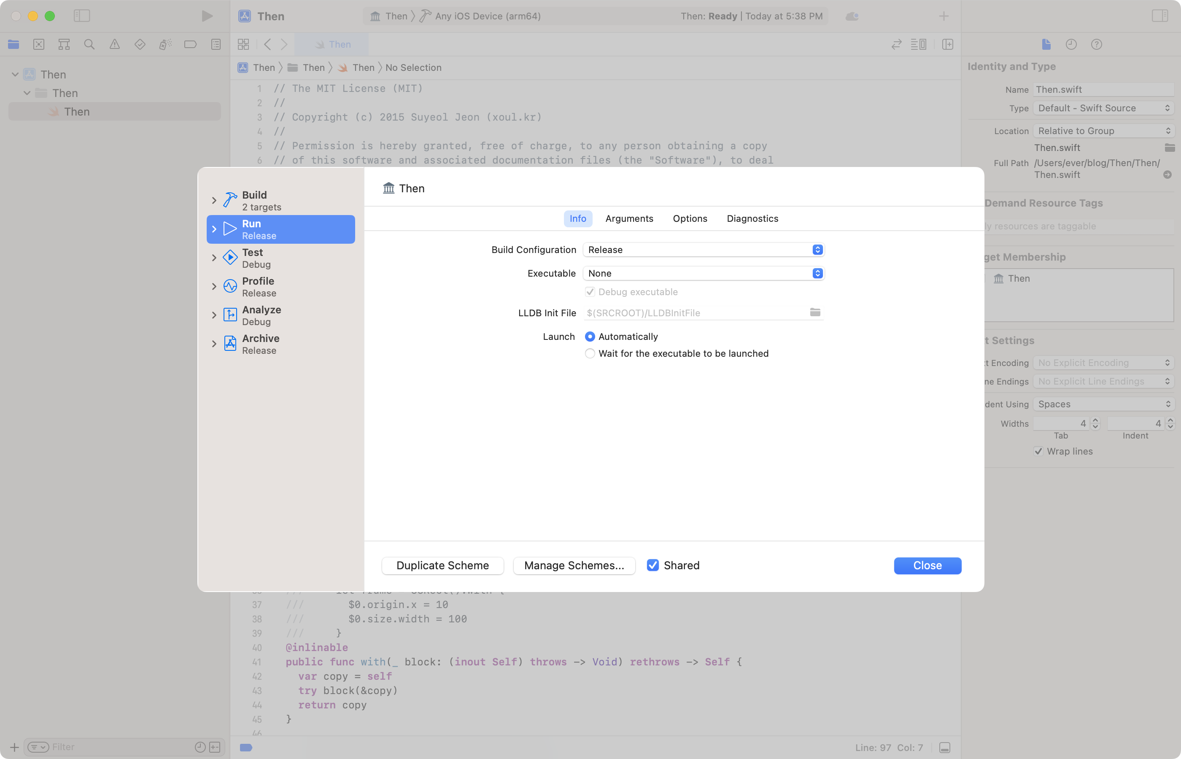Open the Find navigator magnifier icon
The image size is (1181, 759).
[89, 44]
